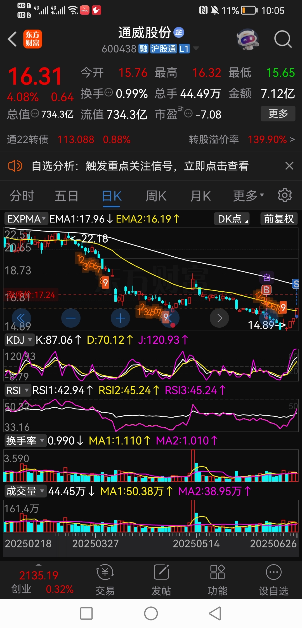The image size is (302, 628).
Task: Tap chart pan-left double arrow button
Action: (21, 318)
